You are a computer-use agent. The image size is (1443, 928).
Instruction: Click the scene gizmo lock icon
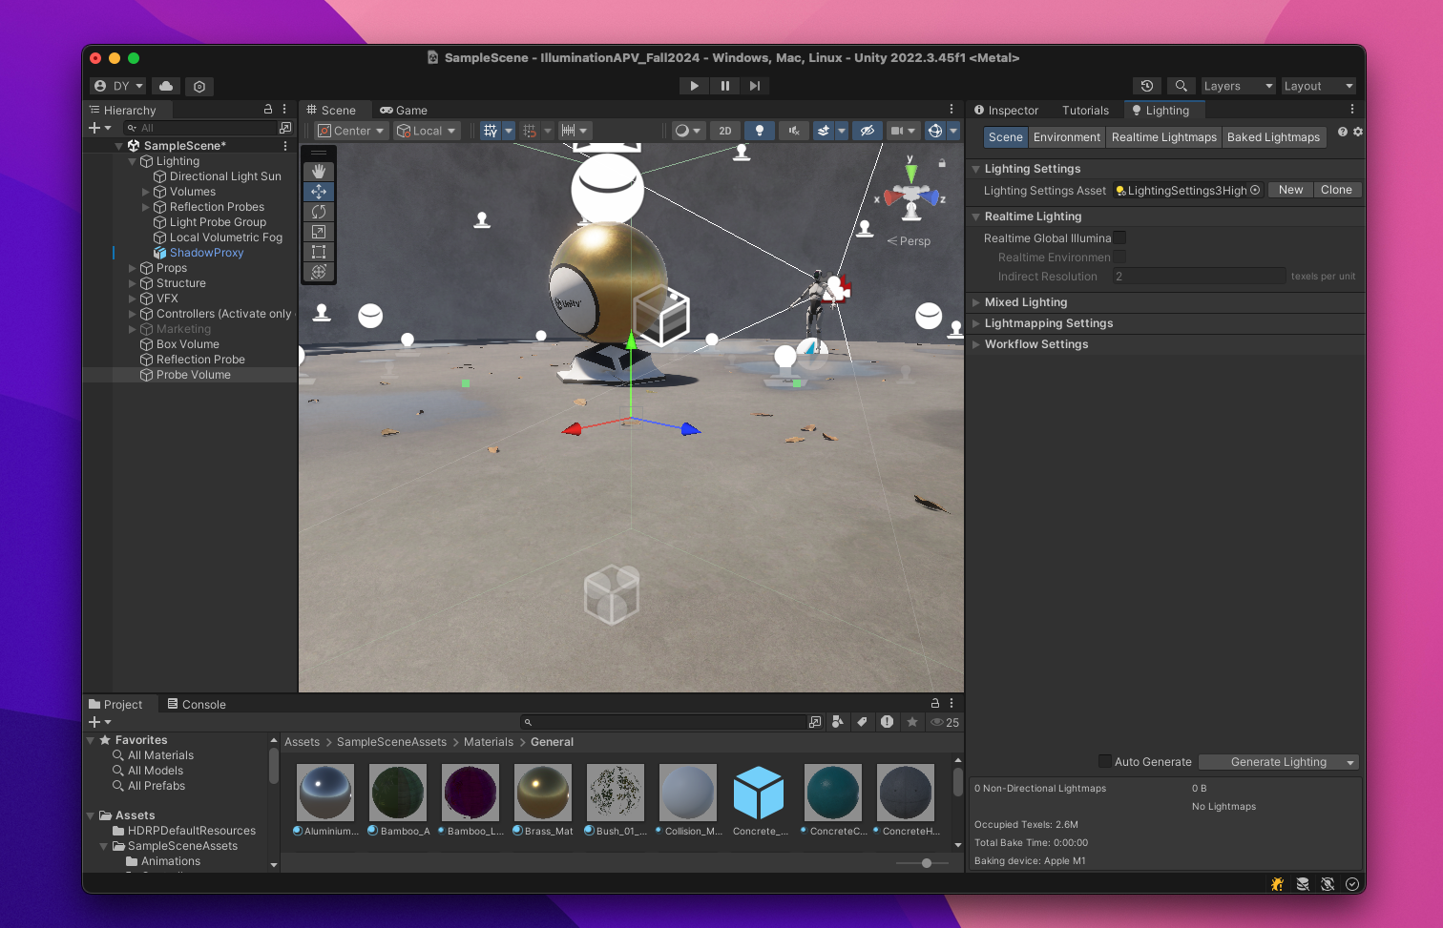pyautogui.click(x=942, y=163)
